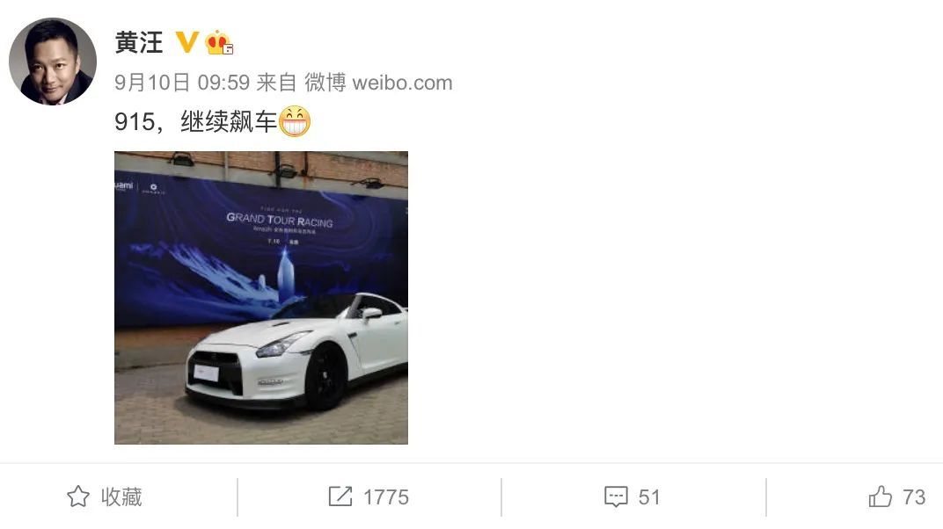Click the white car's front wheel in photo
This screenshot has width=943, height=529.
tap(326, 379)
